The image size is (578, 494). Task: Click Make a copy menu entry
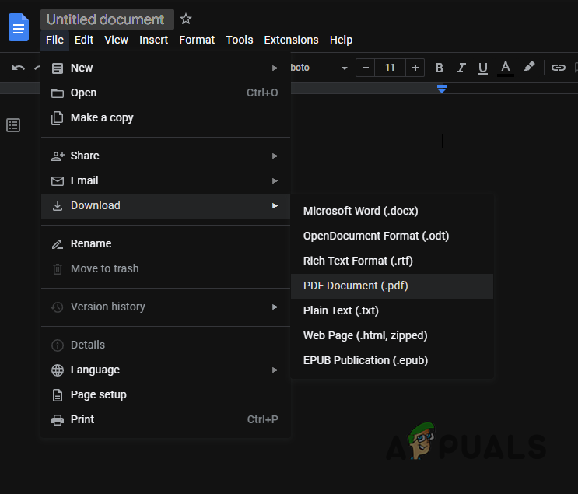pos(166,118)
